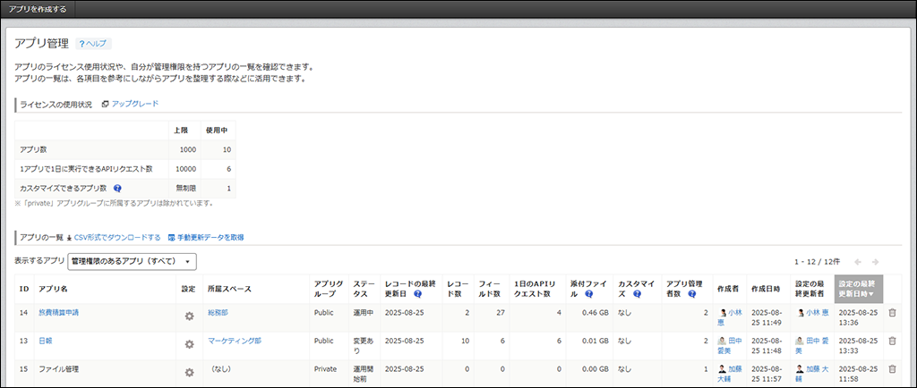Show help for 添付ファイル column

click(589, 294)
